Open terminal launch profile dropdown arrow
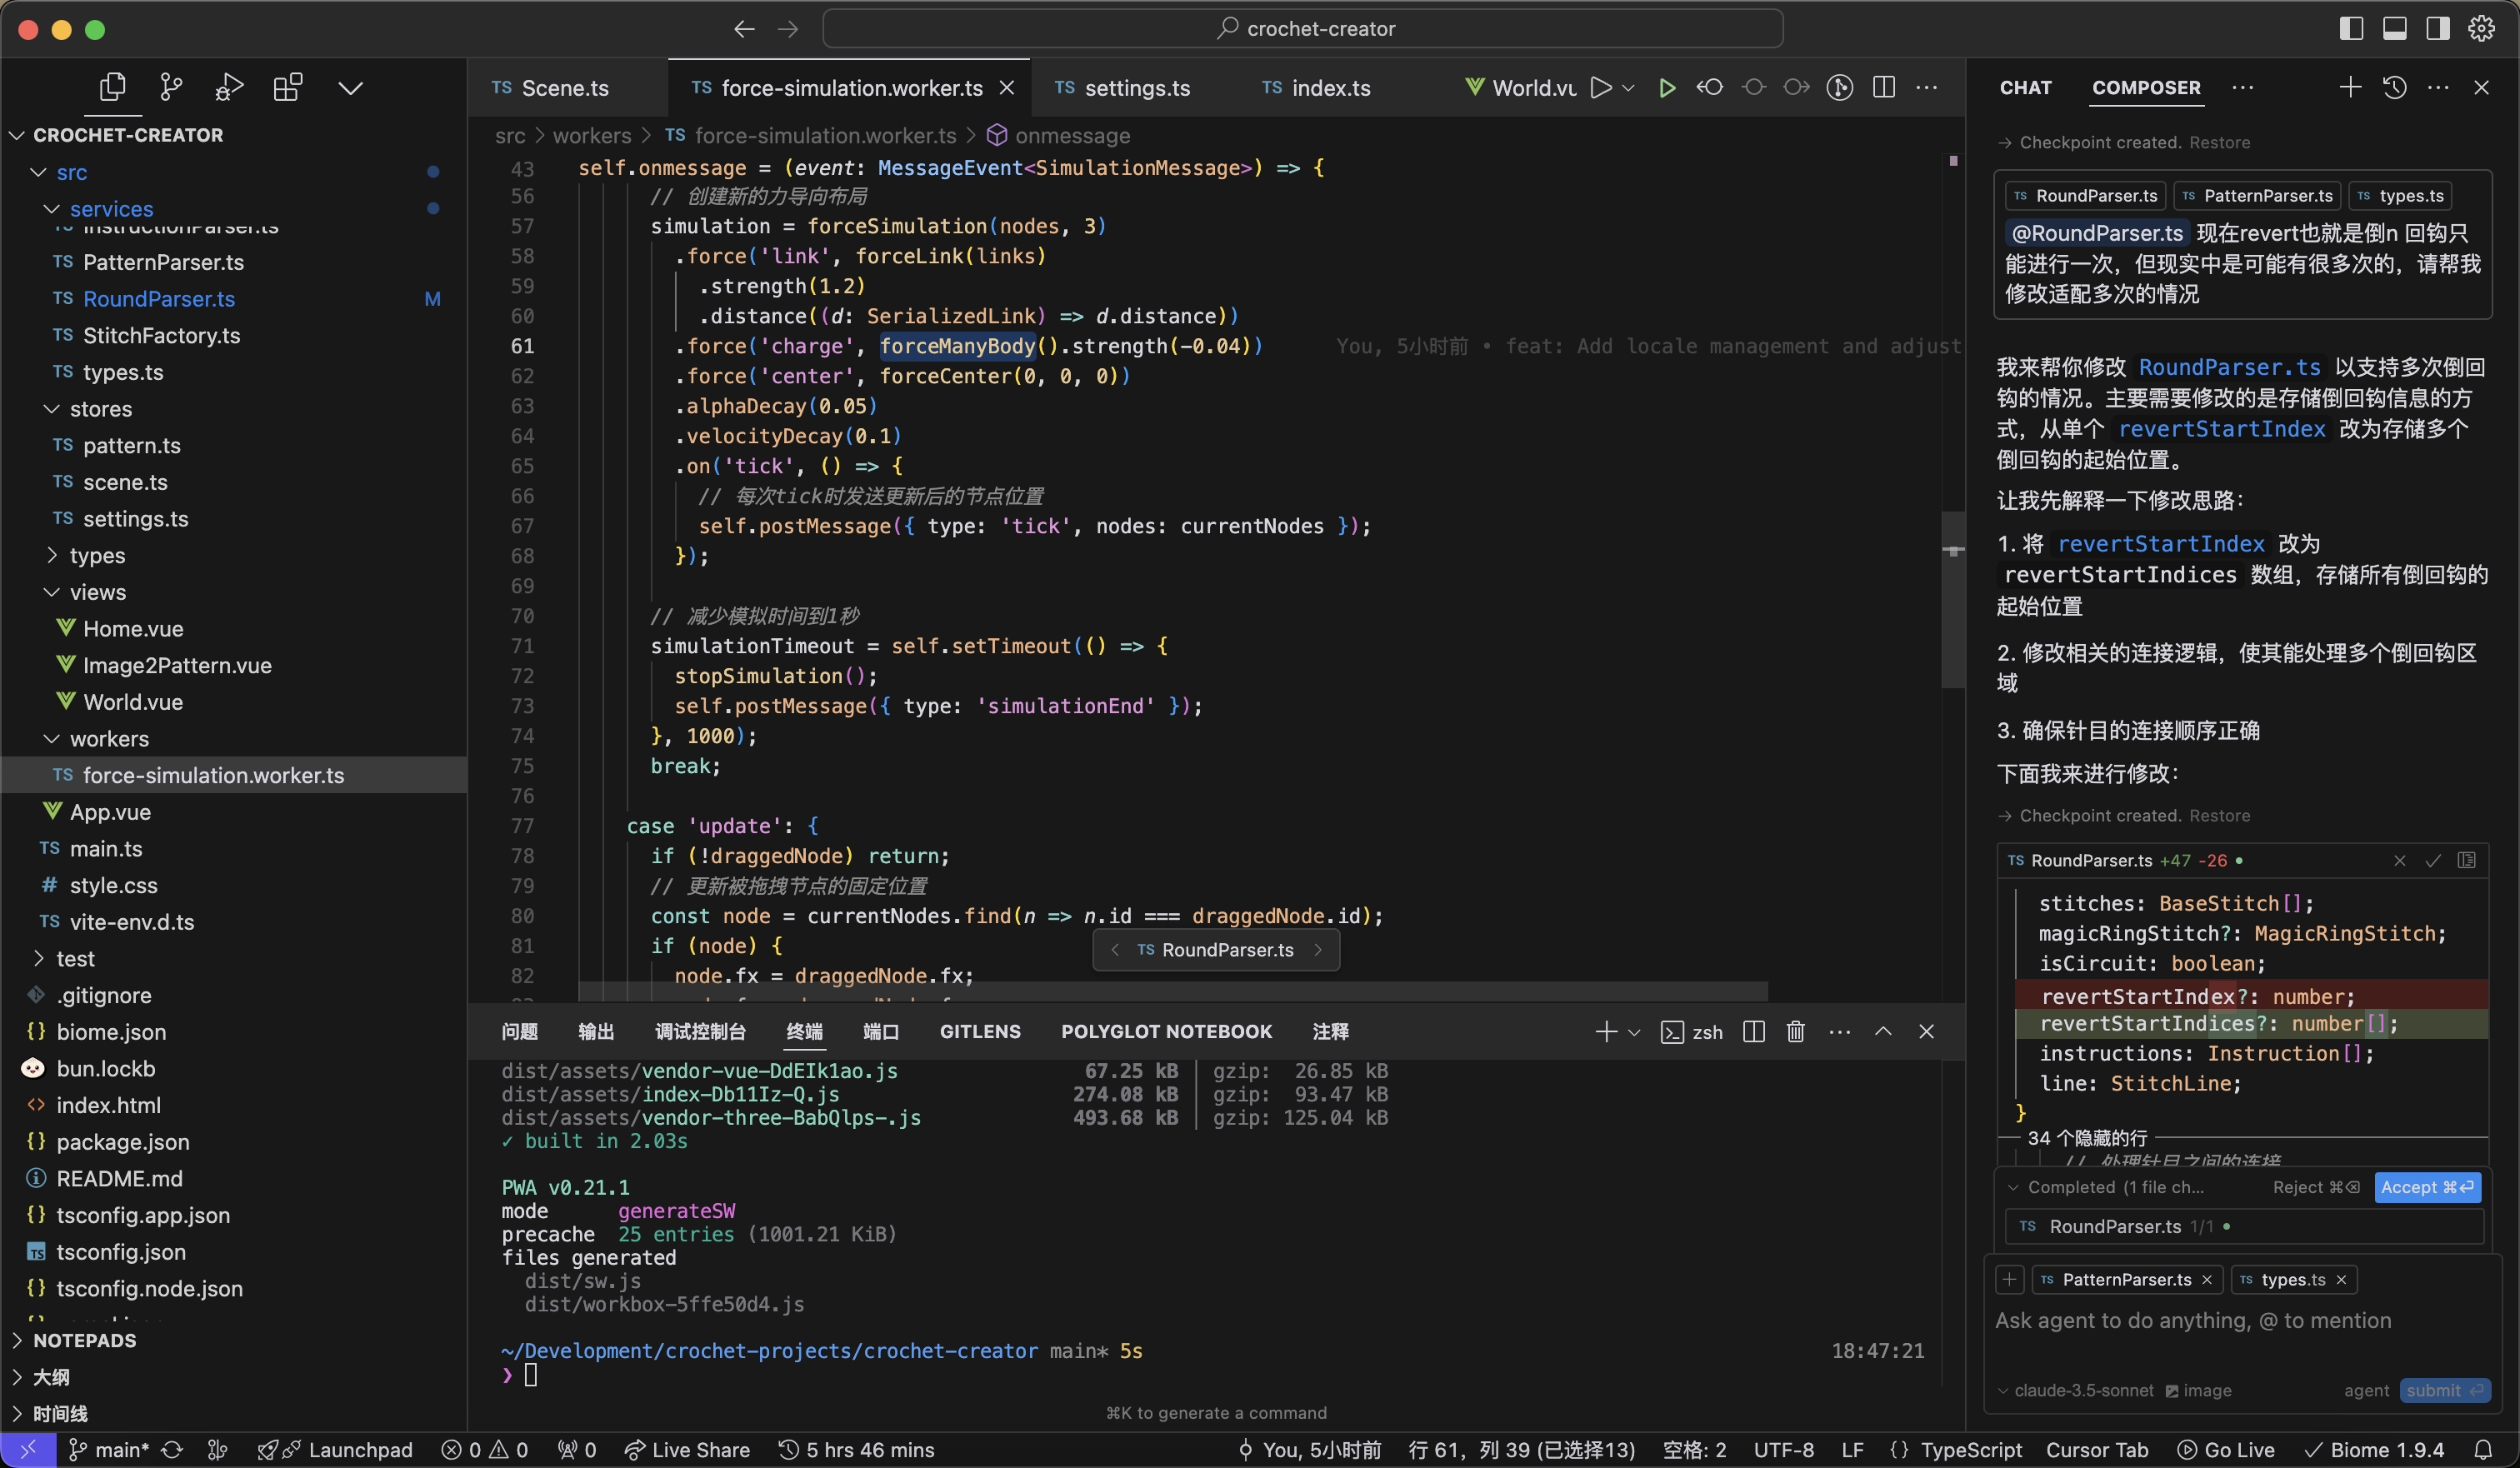The height and width of the screenshot is (1468, 2520). [x=1634, y=1032]
